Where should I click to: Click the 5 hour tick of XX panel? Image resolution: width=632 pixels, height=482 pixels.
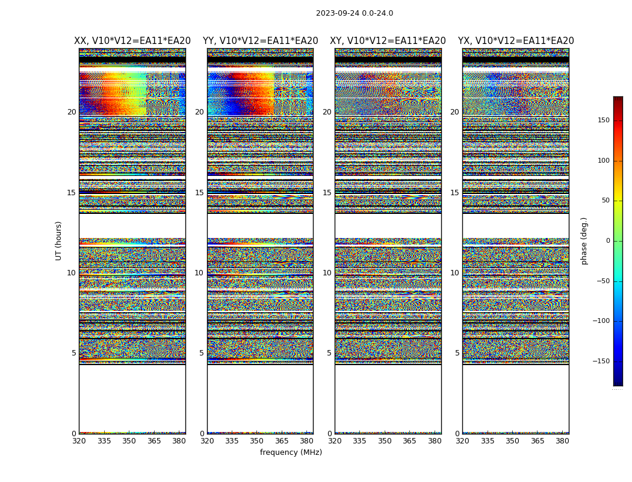pos(74,353)
